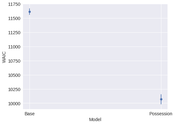Click the 10750 y-axis tick label

coord(14,61)
